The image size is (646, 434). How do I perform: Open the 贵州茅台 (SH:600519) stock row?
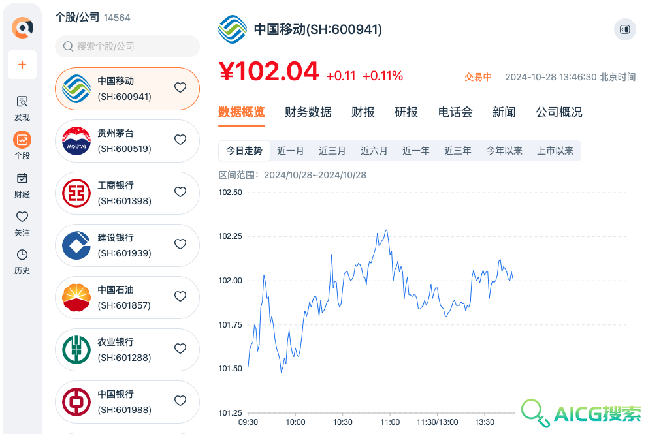(127, 141)
